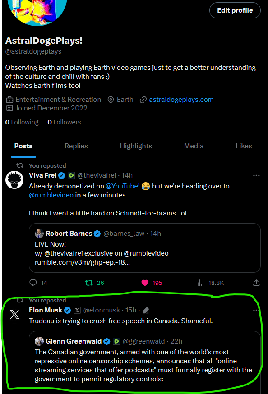Click the reply icon on Viva Frei post
The width and height of the screenshot is (268, 394).
pos(33,283)
